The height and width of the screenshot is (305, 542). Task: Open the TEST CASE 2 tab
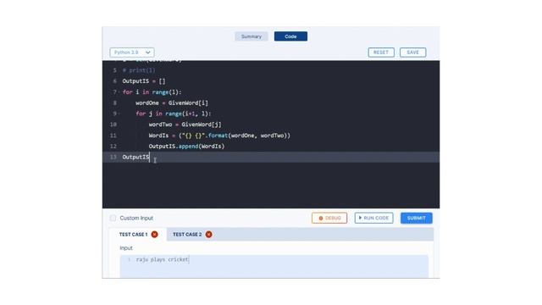tap(192, 235)
